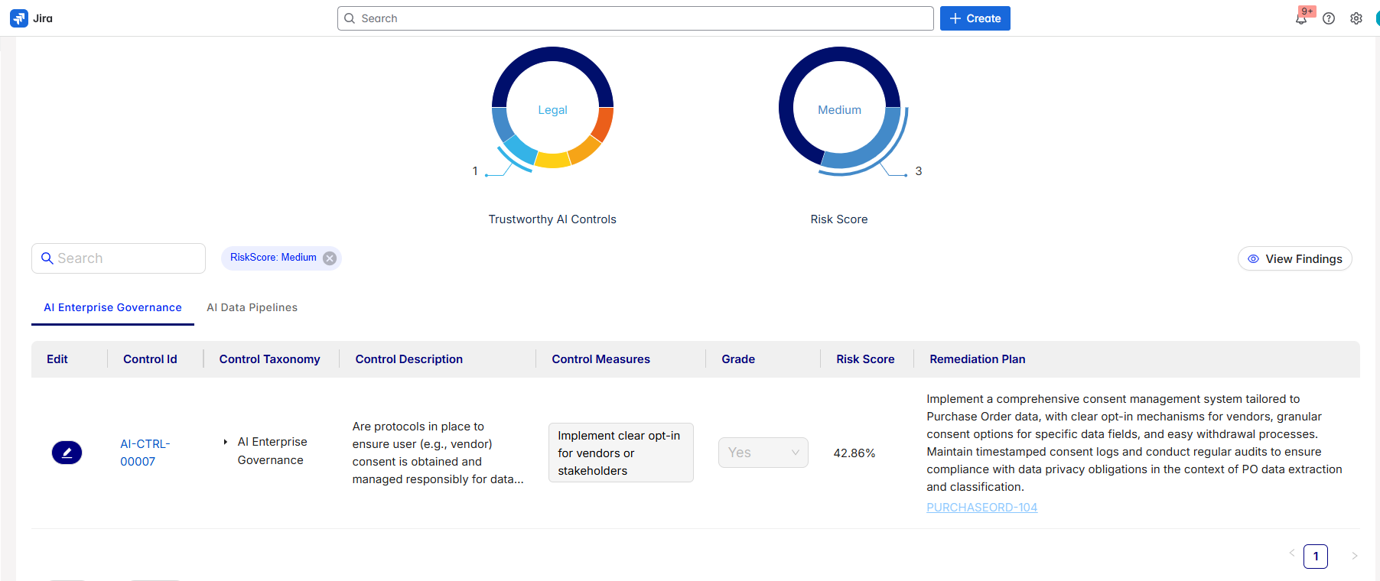The width and height of the screenshot is (1380, 581).
Task: Open the help question mark icon
Action: click(1329, 18)
